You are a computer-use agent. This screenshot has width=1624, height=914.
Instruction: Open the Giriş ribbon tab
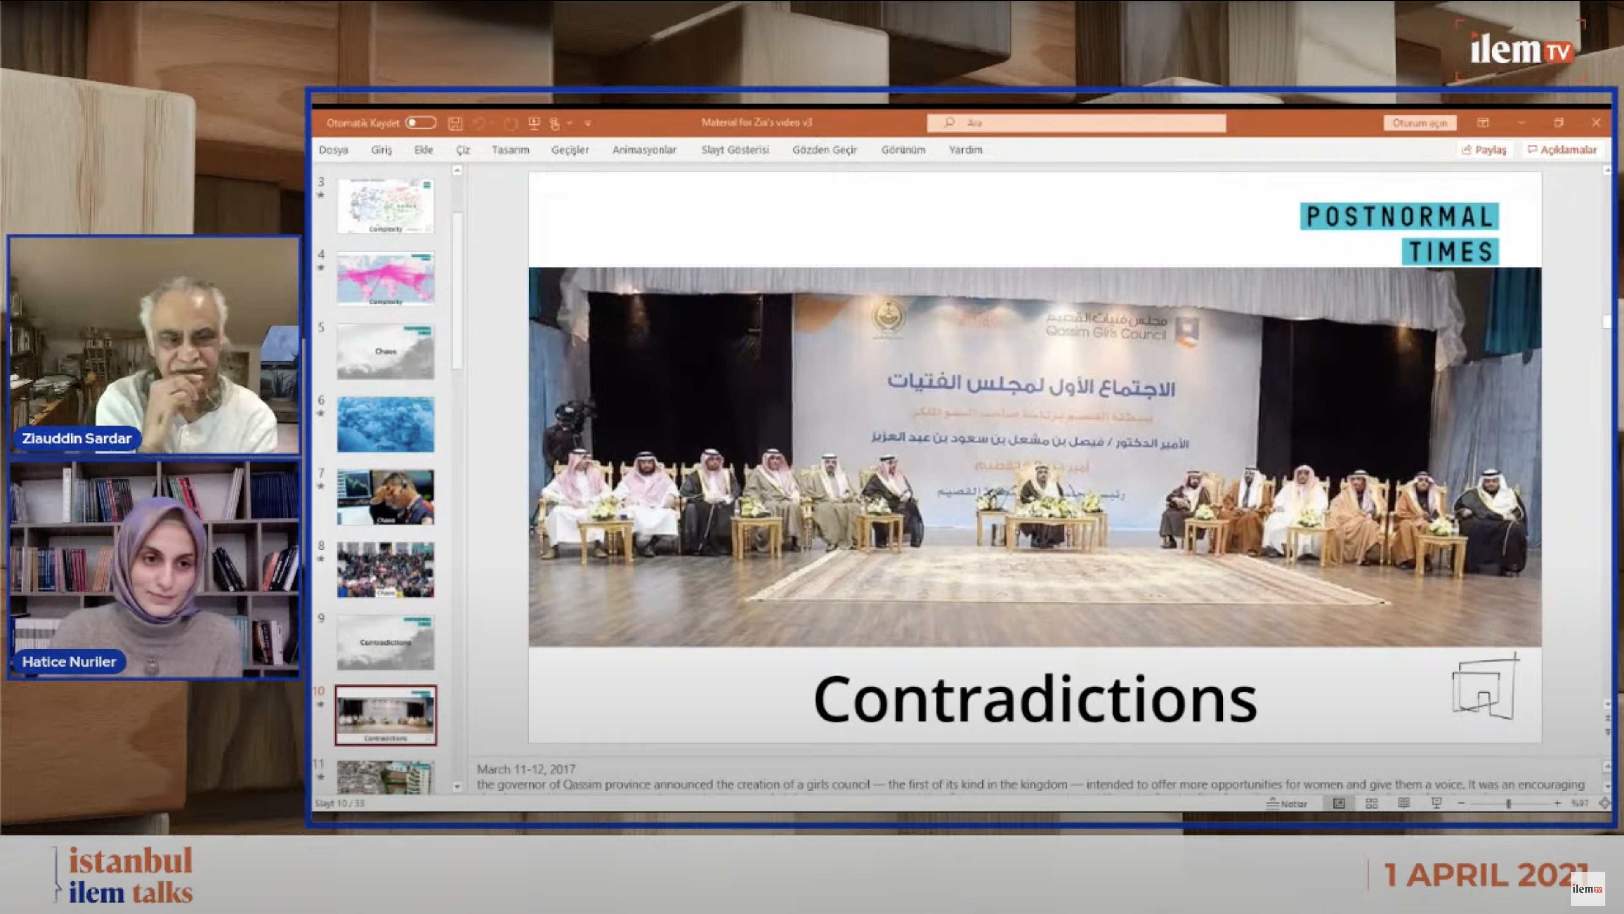pos(381,150)
